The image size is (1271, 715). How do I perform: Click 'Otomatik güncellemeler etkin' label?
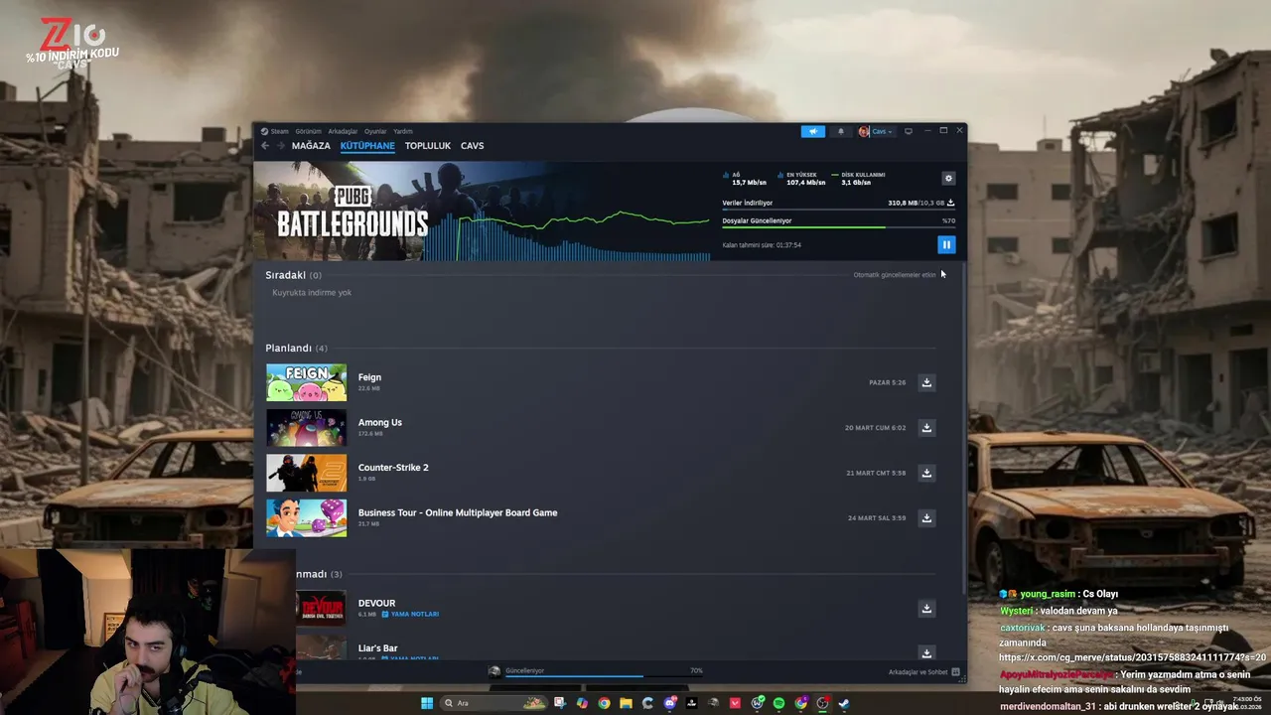click(x=895, y=275)
